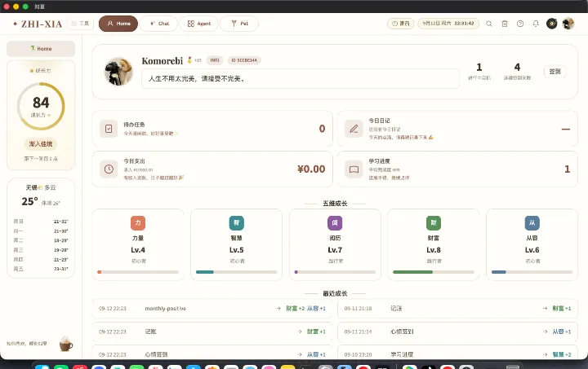Click the 财富 Lv.8 progress bar

coord(434,272)
